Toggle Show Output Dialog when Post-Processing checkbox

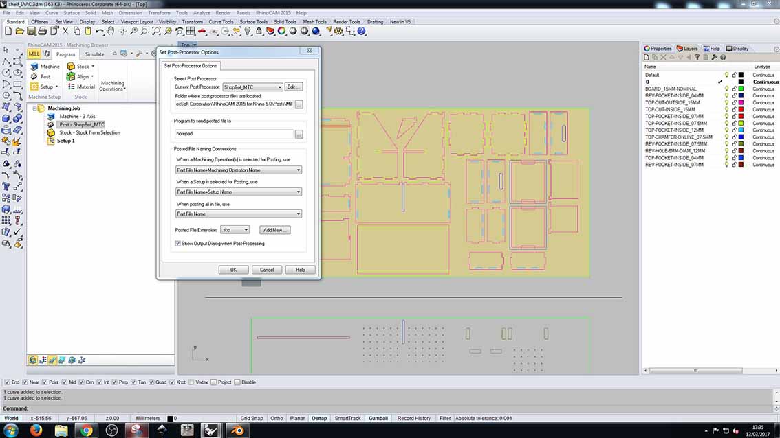pos(177,243)
